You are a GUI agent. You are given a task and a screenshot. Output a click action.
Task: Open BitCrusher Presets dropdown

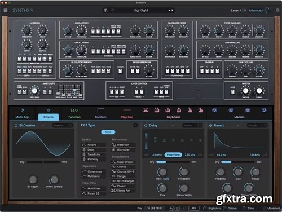coord(60,125)
